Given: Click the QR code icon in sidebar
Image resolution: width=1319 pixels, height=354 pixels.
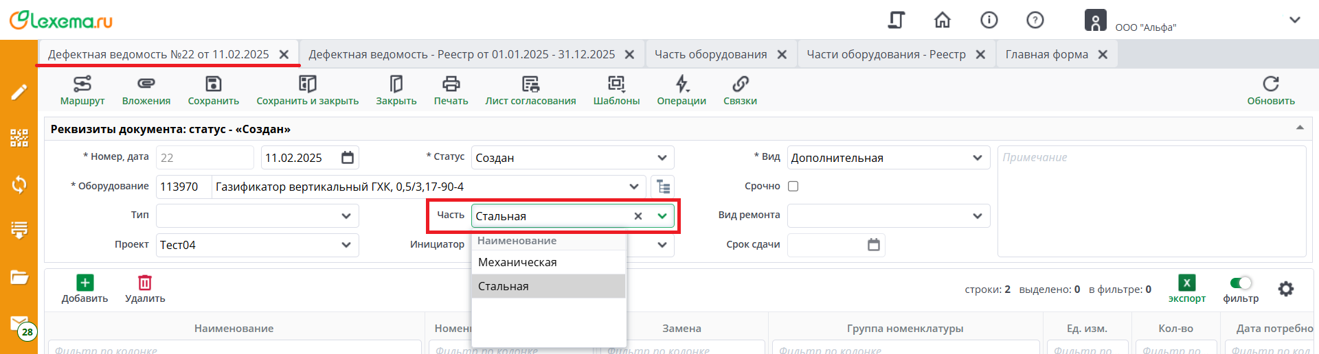Looking at the screenshot, I should coord(19,138).
